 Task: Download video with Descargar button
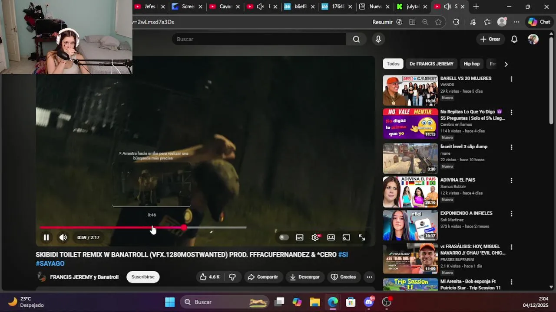click(305, 277)
